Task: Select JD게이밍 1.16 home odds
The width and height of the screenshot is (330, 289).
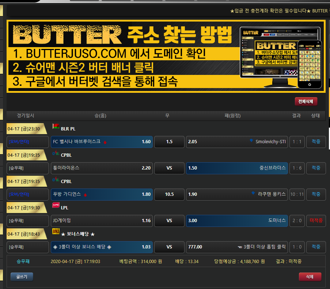Action: pos(102,221)
